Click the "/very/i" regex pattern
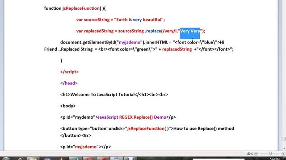286x160 pixels. (x=169, y=31)
